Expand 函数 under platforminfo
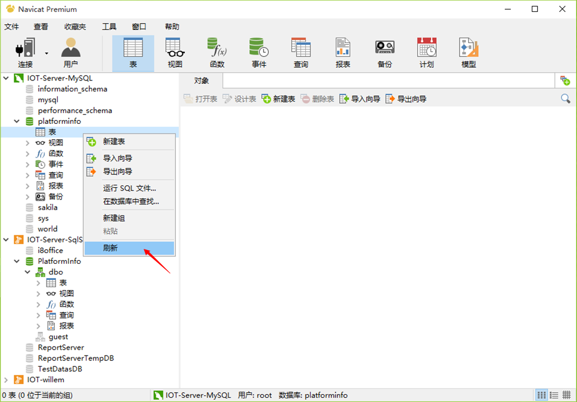This screenshot has width=577, height=402. [27, 154]
